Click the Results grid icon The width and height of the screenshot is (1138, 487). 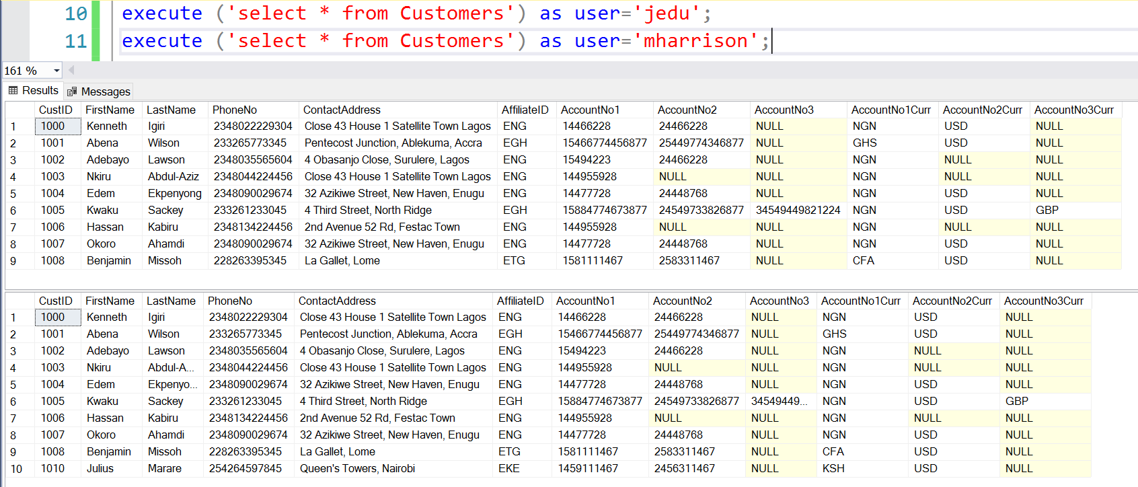click(13, 90)
